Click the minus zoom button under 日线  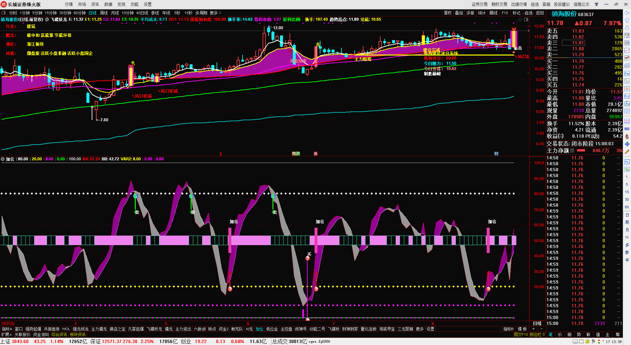pos(542,329)
